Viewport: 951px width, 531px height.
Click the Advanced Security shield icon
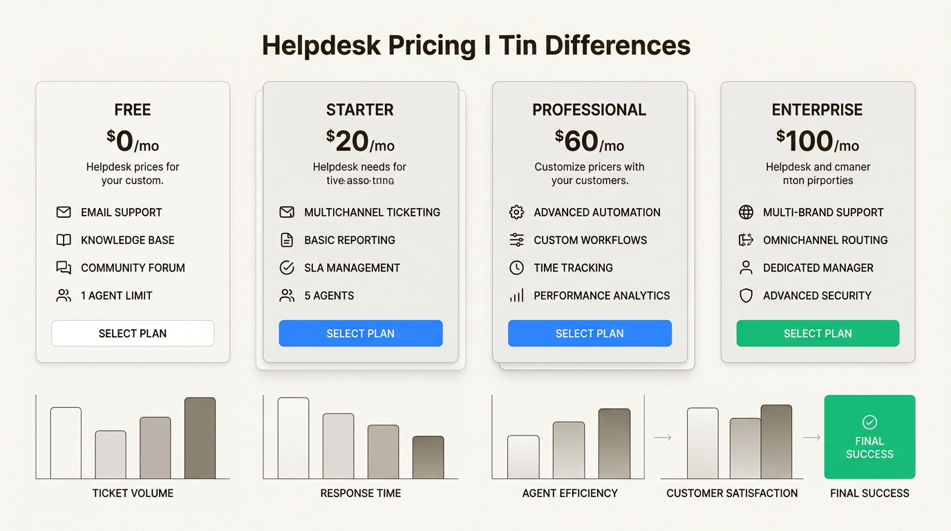point(746,295)
